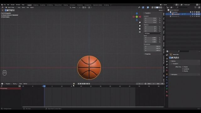Viewport: 201px width, 113px height.
Task: Open Object Data green triangle tab
Action: 167,89
